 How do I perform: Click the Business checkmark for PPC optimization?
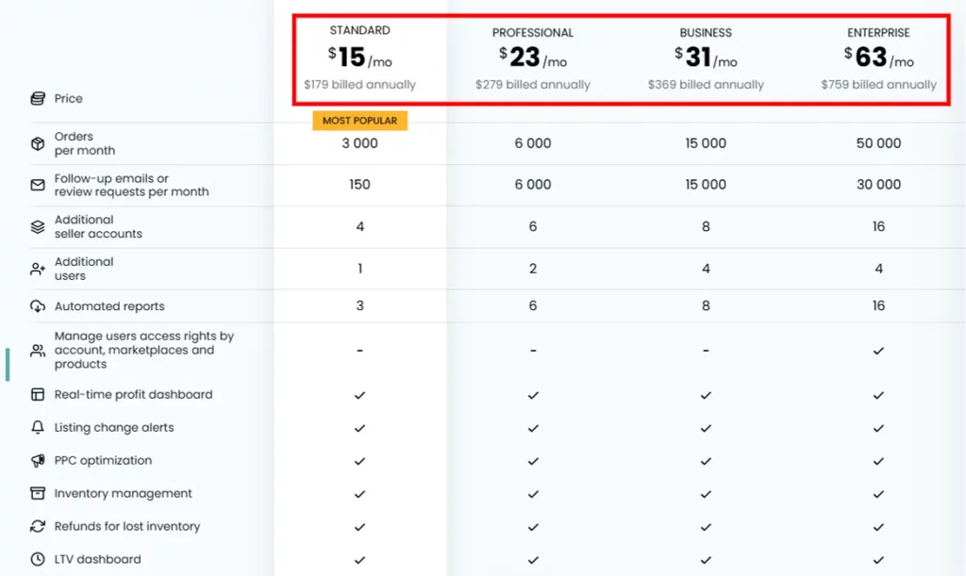(x=706, y=461)
